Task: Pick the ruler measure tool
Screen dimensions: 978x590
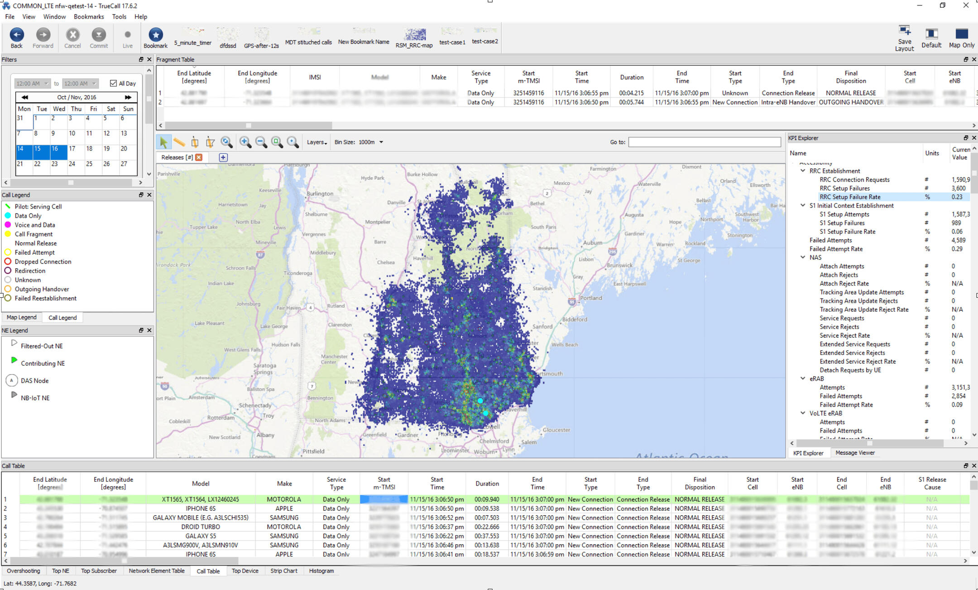Action: (x=179, y=142)
